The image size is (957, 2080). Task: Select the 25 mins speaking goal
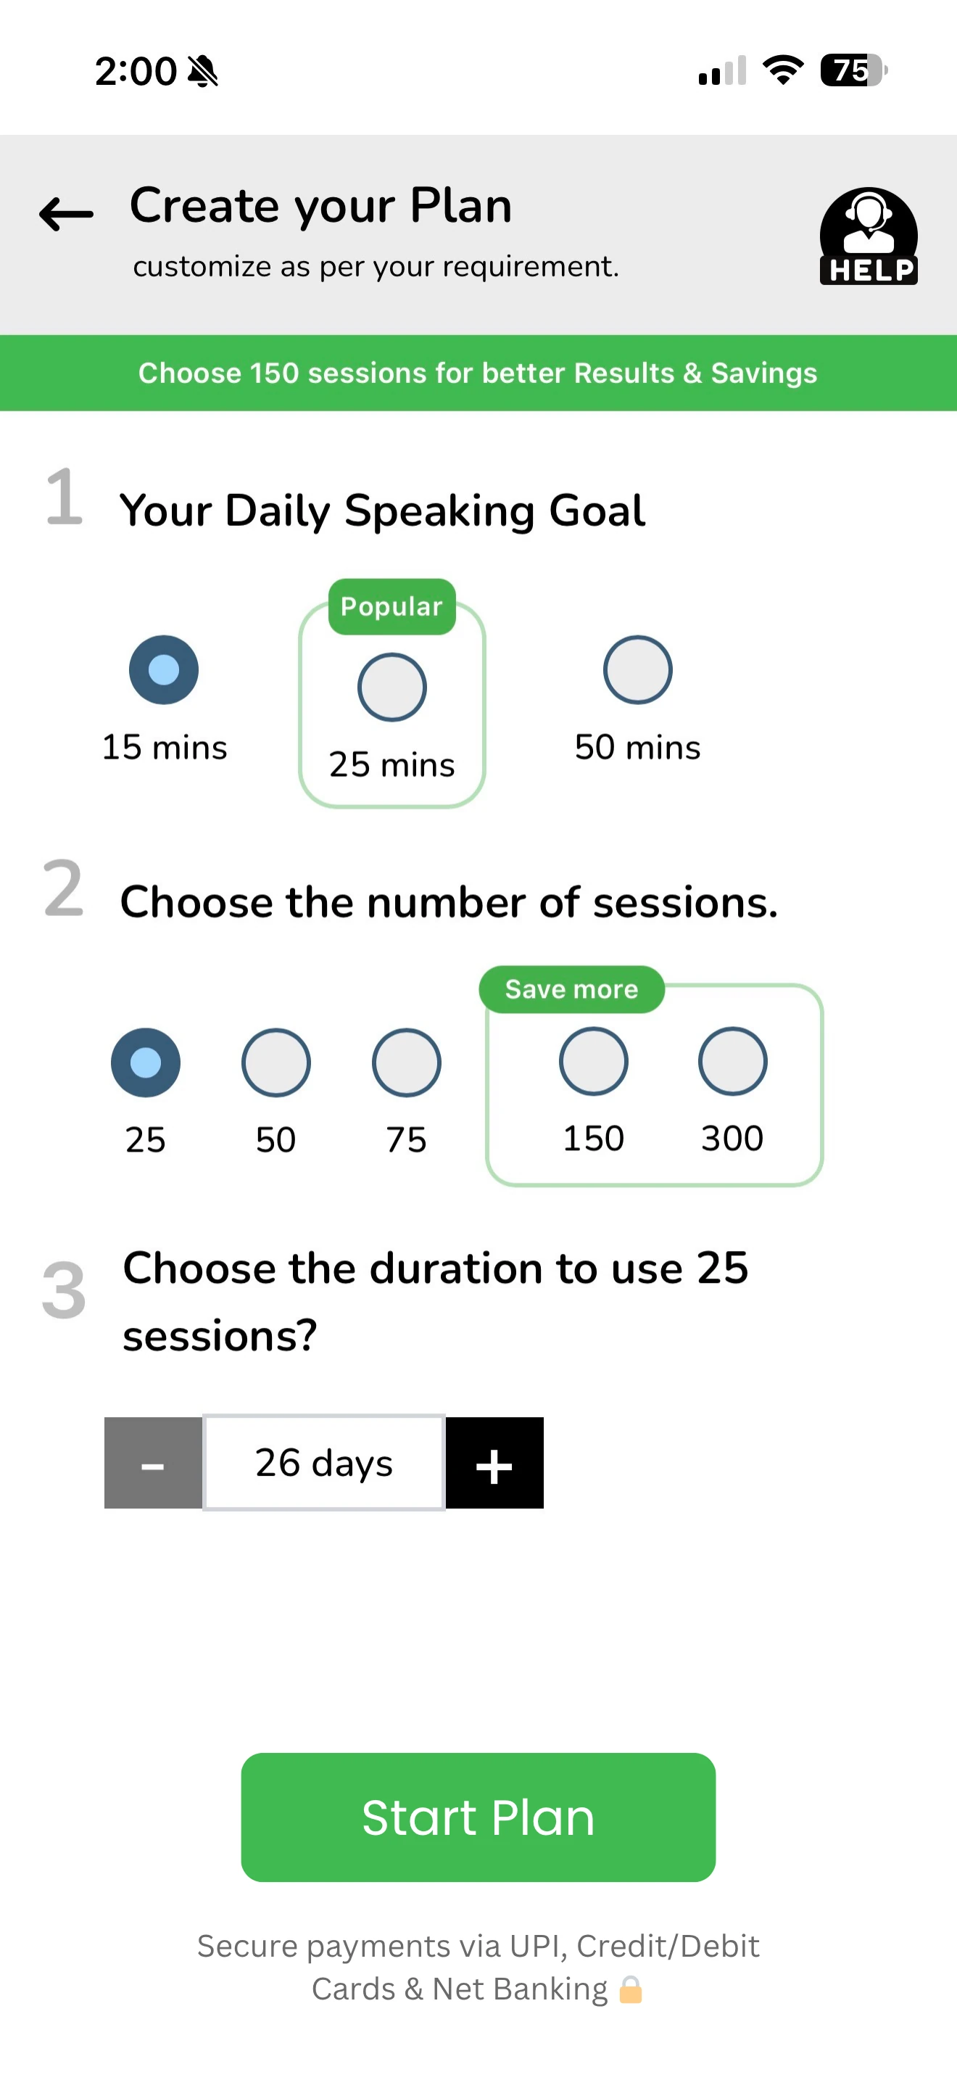(x=392, y=687)
